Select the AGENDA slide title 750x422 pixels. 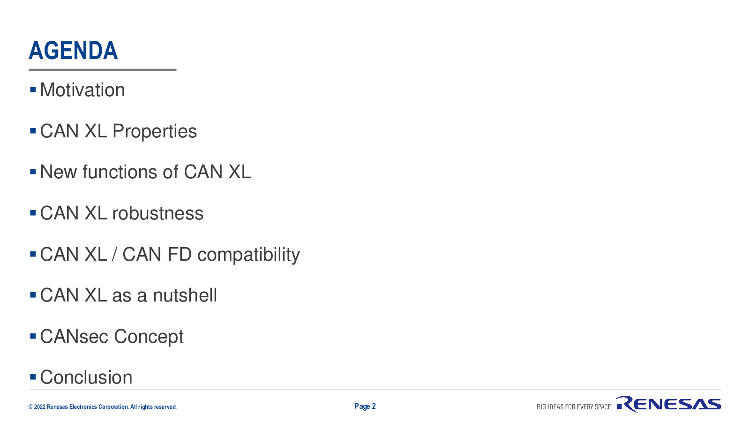click(x=73, y=51)
